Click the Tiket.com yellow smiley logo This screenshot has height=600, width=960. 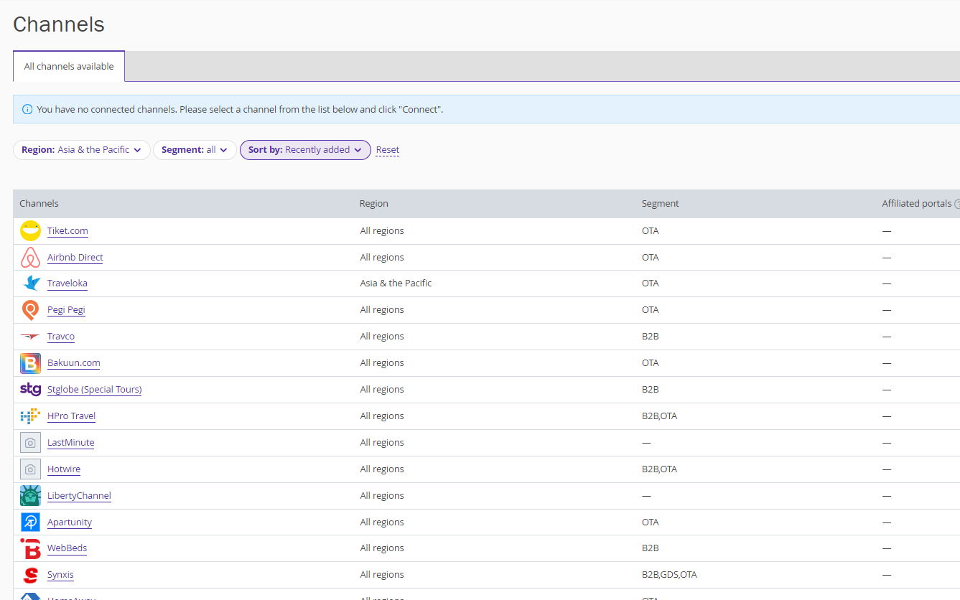[x=30, y=230]
